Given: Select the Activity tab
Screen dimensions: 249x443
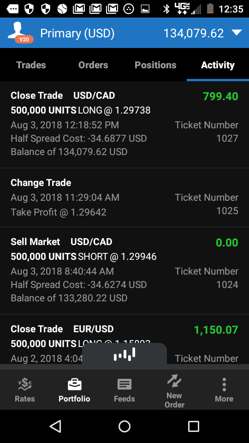Looking at the screenshot, I should point(218,65).
